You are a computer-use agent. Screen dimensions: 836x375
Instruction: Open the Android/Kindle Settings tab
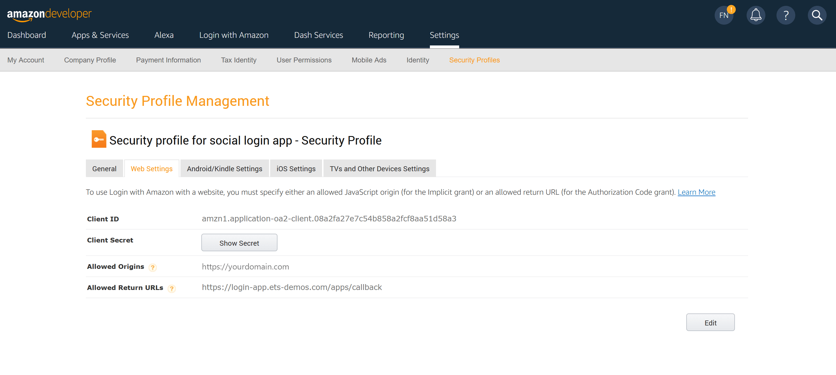coord(224,169)
